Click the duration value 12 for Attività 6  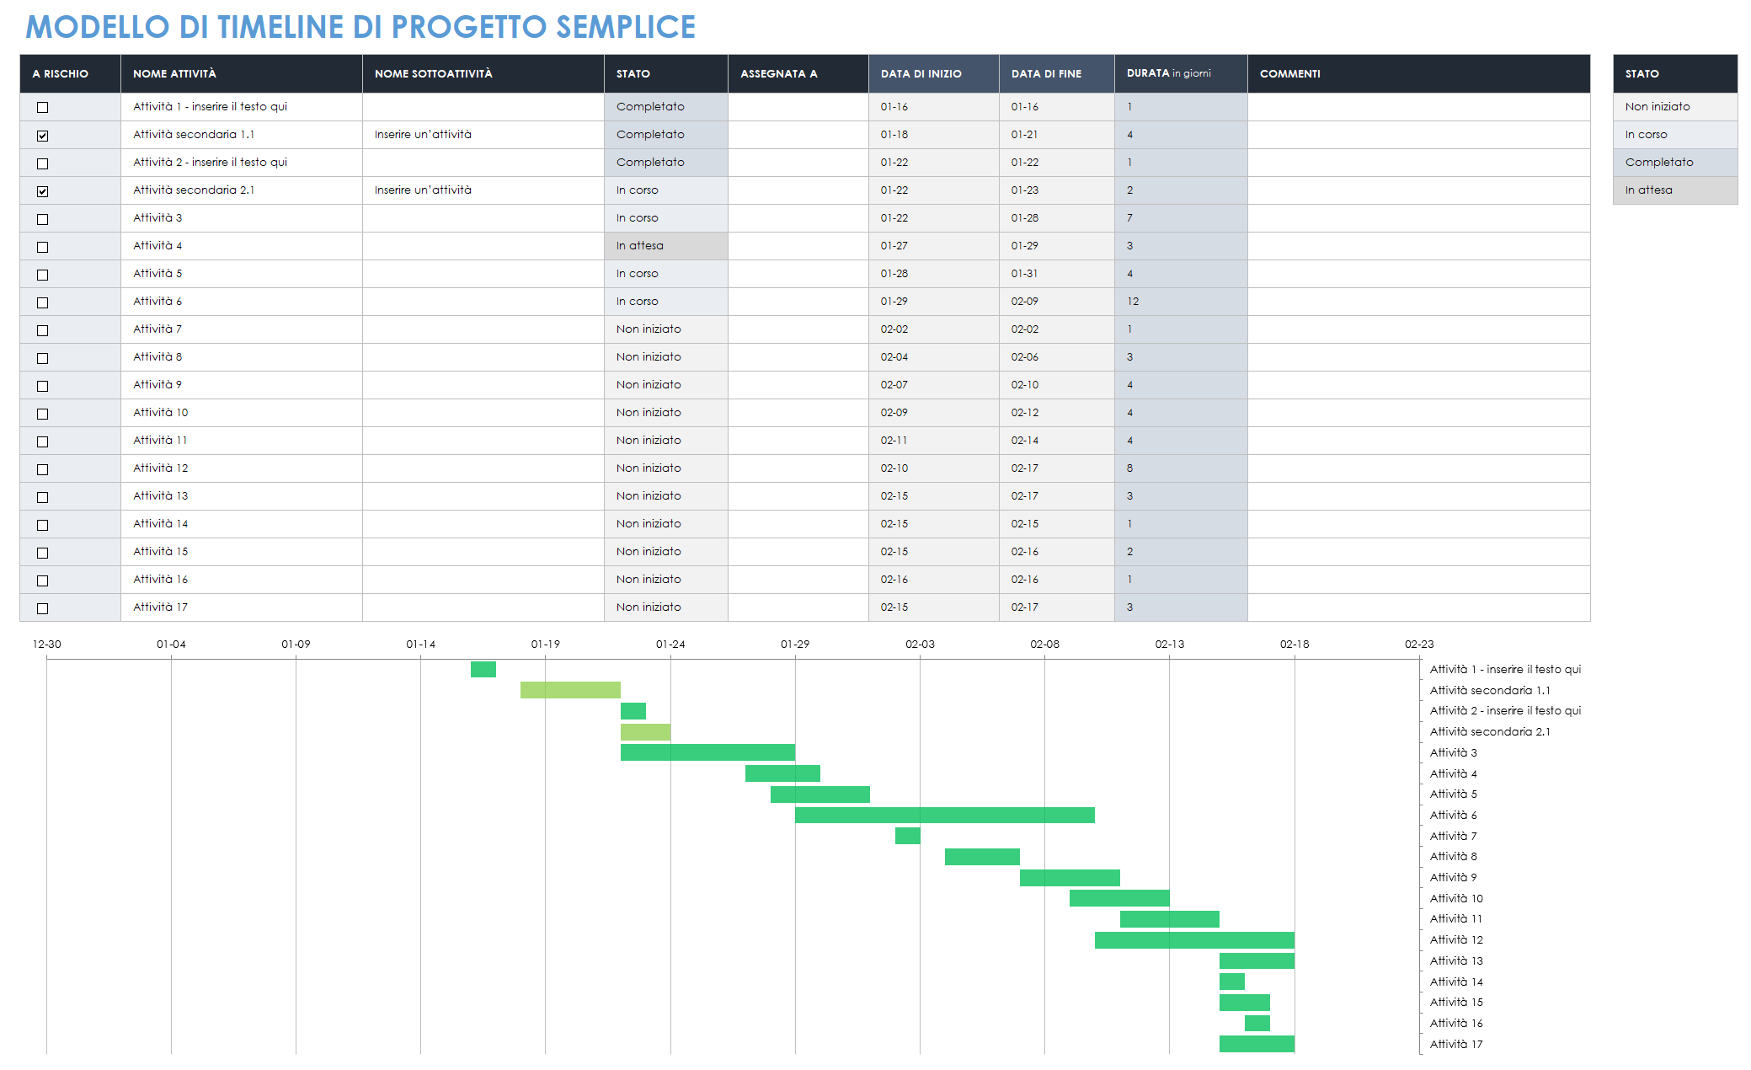point(1181,302)
